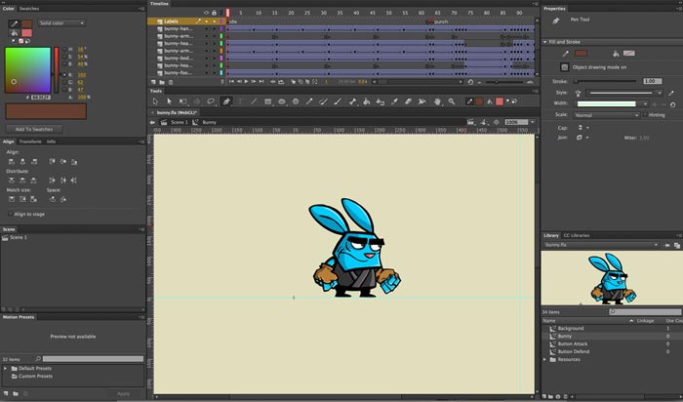683x402 pixels.
Task: Select the Eyedropper tool in Tools
Action: point(394,101)
